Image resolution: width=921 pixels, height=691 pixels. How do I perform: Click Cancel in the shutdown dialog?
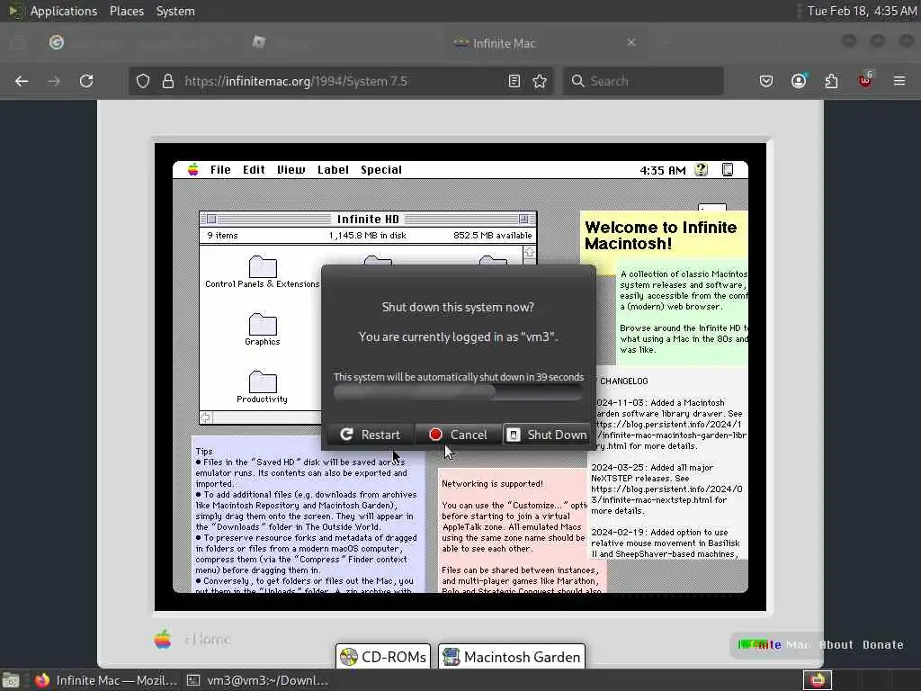tap(458, 435)
